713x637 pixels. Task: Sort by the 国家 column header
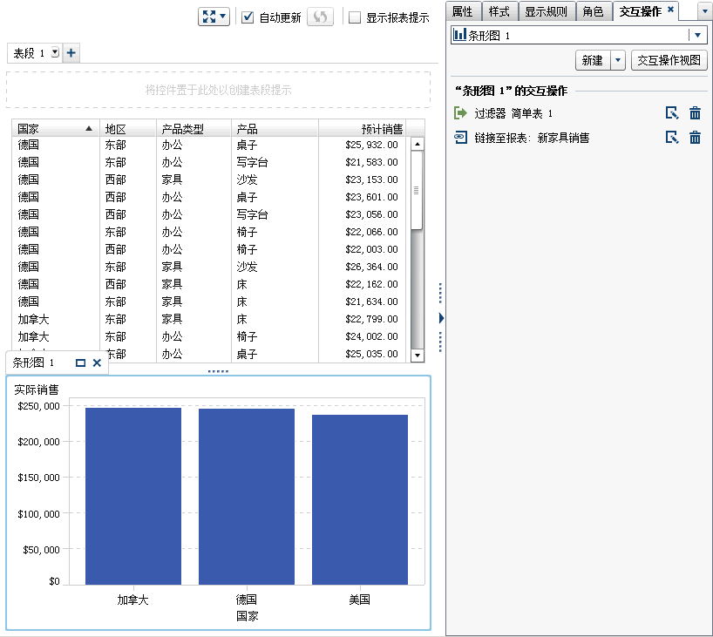(31, 126)
